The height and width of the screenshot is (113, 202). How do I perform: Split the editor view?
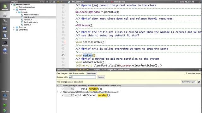pos(200,2)
